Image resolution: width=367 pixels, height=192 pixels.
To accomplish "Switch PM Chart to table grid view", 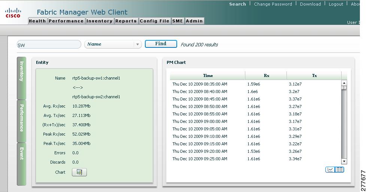I will pos(339,170).
